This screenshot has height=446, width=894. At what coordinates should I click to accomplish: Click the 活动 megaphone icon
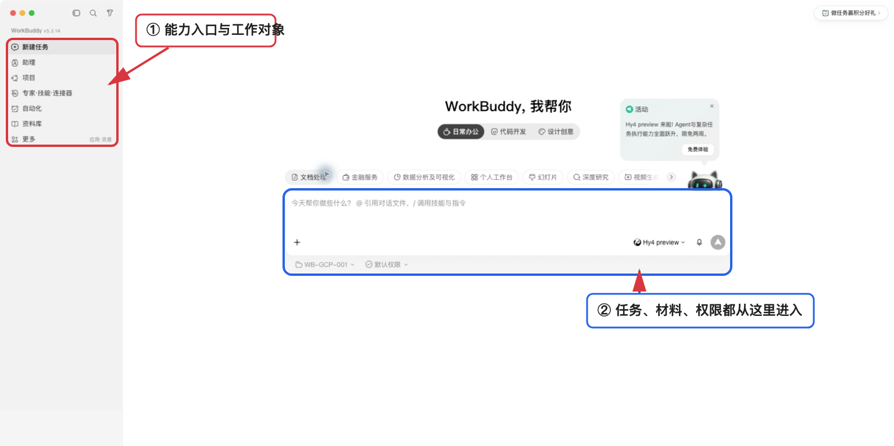629,109
